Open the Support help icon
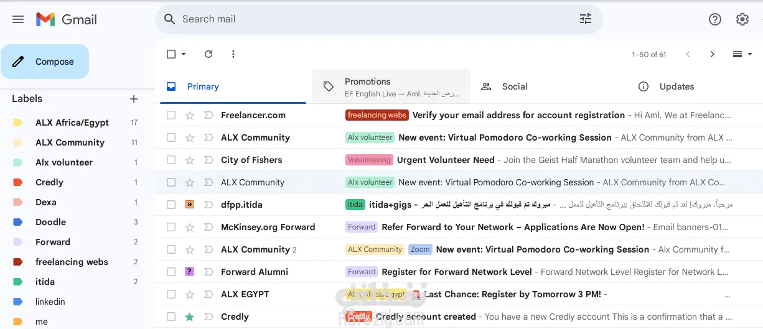The width and height of the screenshot is (763, 329). click(715, 19)
